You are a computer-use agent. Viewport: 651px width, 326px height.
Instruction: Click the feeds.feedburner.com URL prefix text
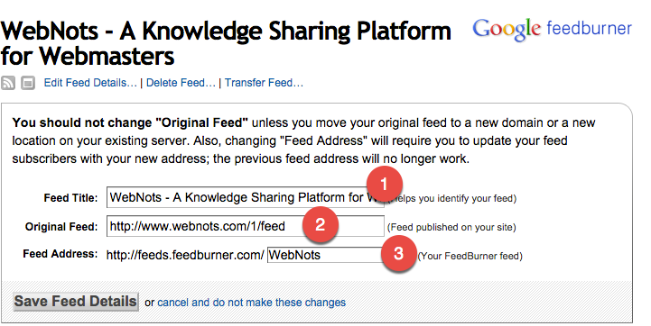tap(185, 255)
